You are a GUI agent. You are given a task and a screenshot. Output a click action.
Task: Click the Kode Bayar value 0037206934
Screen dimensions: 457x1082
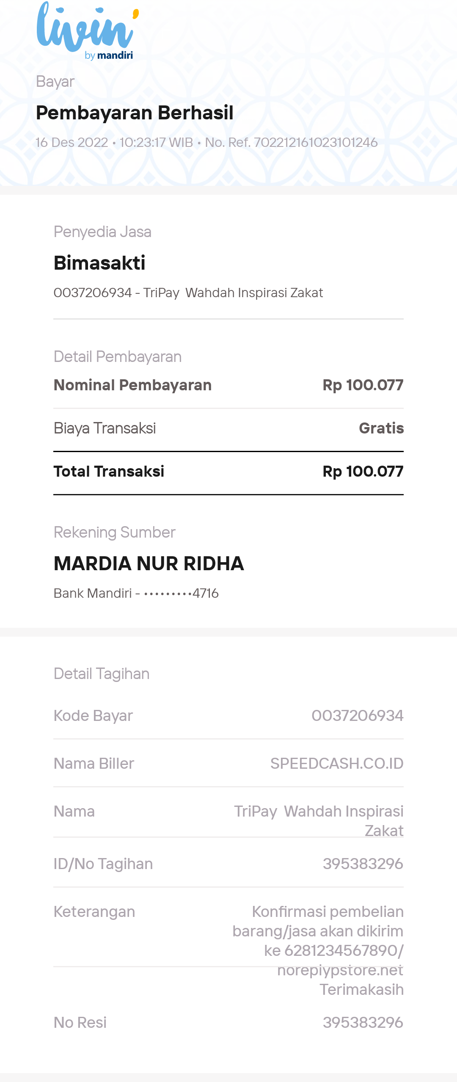click(358, 715)
